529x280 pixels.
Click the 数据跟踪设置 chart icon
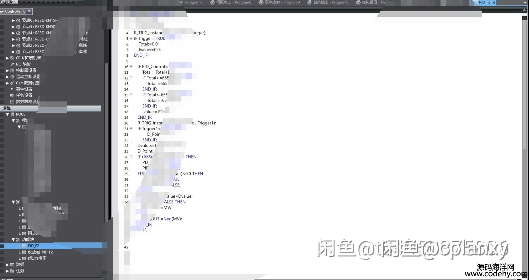pos(12,102)
